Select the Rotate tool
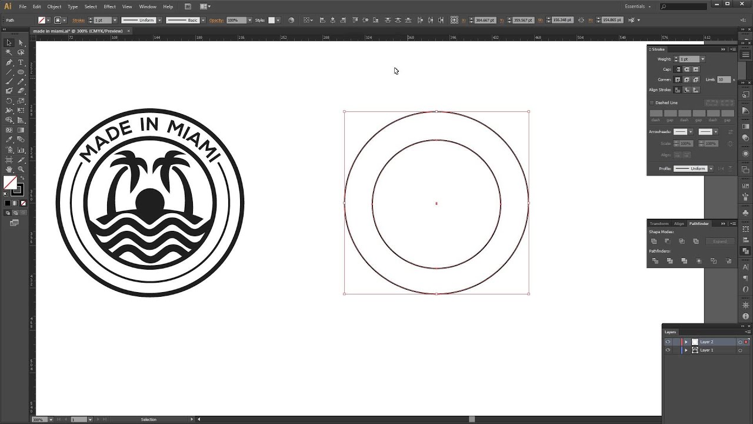The width and height of the screenshot is (753, 424). 9,101
